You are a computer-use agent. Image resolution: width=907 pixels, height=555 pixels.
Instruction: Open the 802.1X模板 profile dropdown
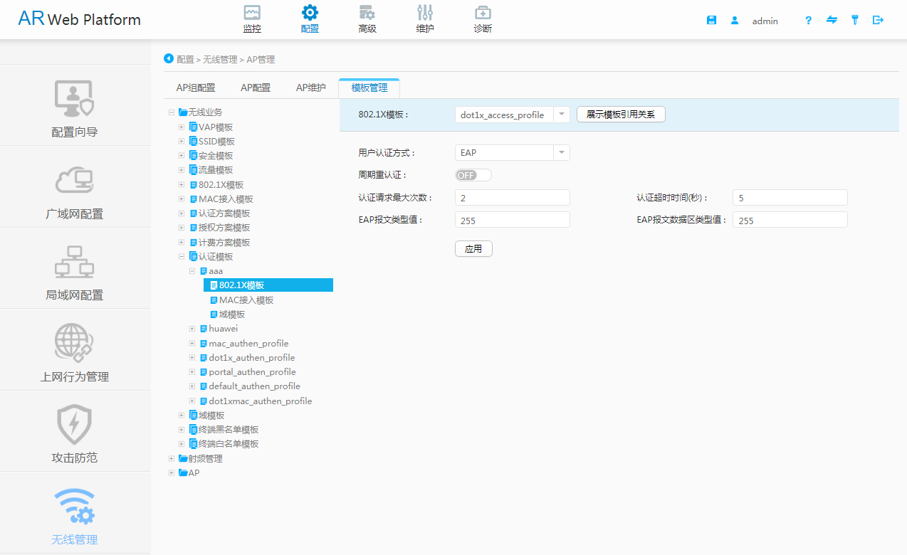pyautogui.click(x=561, y=115)
